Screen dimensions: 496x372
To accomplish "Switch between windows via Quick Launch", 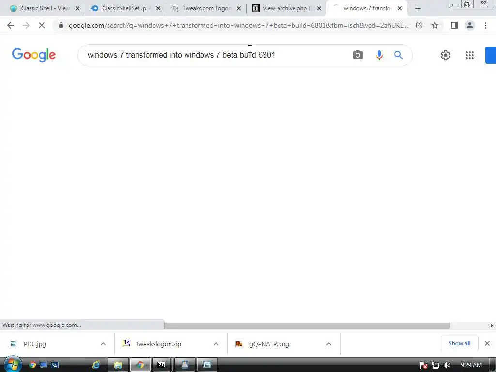I will point(55,365).
